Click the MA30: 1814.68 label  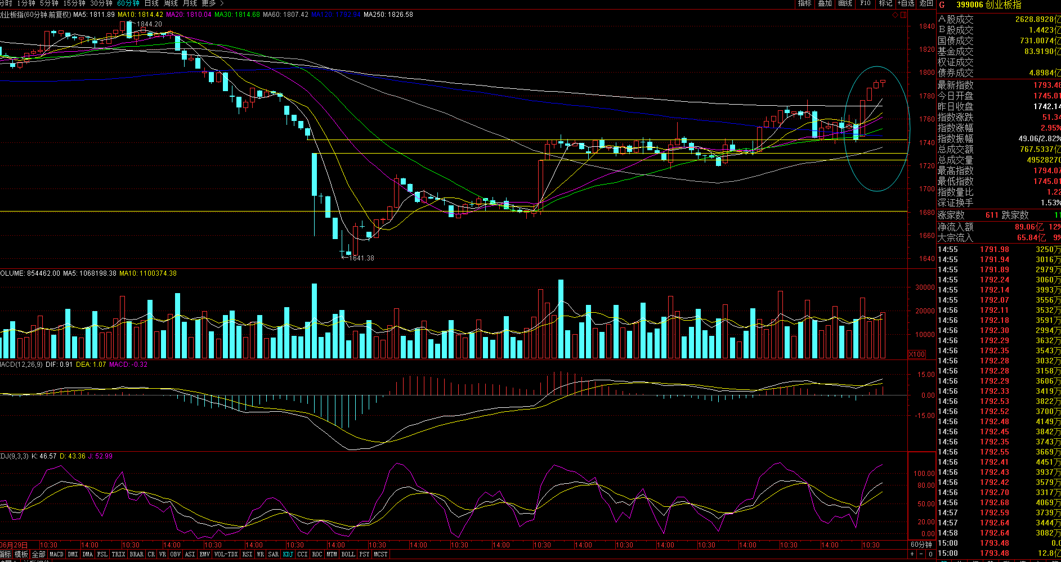[238, 15]
